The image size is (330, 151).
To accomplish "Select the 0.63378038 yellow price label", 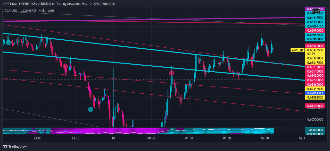I will coord(315,58).
